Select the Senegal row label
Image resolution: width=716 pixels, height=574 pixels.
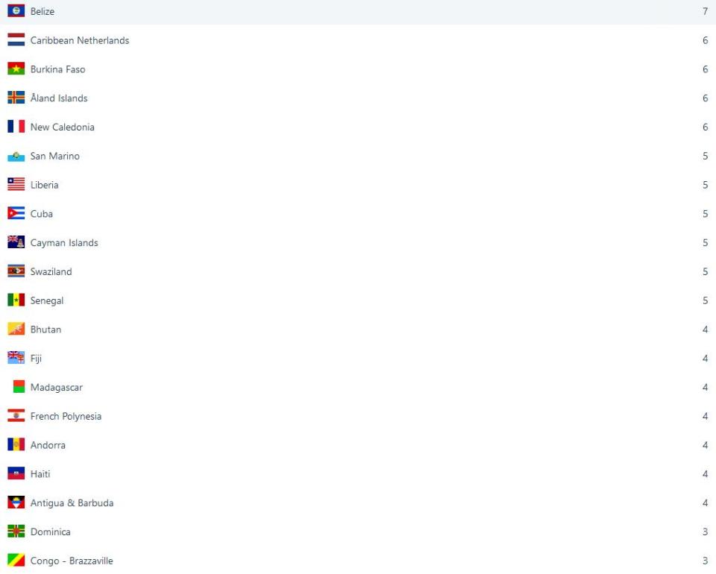(x=46, y=301)
